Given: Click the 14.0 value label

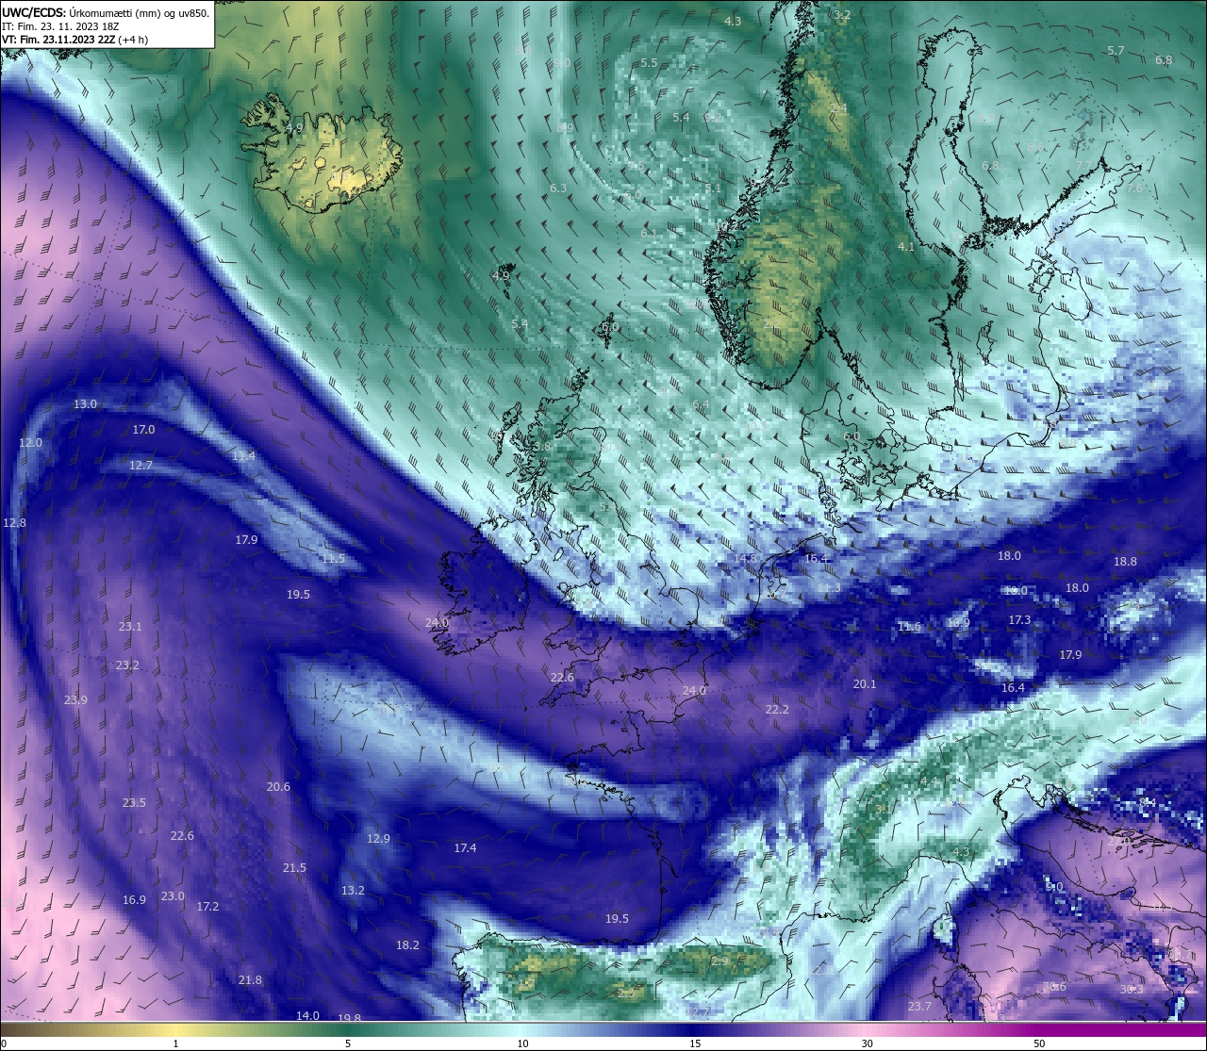Looking at the screenshot, I should click(307, 1016).
